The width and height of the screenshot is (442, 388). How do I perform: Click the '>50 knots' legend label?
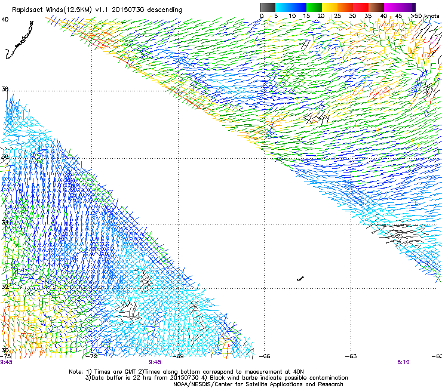425,16
